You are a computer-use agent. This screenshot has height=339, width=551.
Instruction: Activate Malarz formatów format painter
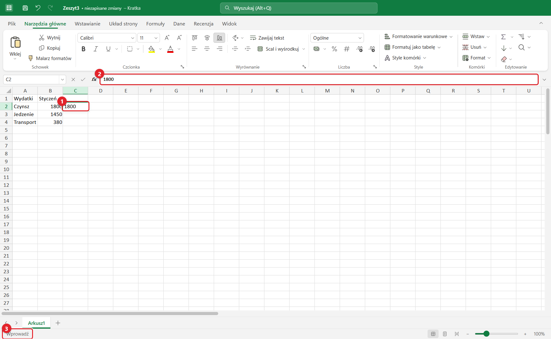coord(50,58)
